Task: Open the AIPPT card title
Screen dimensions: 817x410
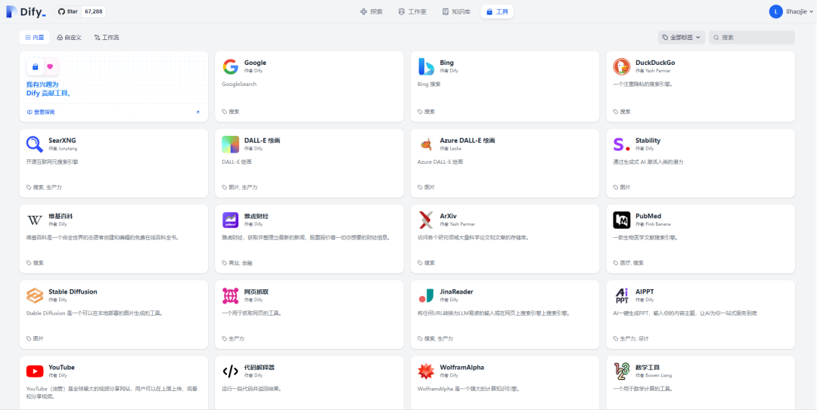Action: [645, 292]
